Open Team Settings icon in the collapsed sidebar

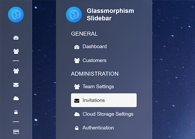pyautogui.click(x=16, y=71)
